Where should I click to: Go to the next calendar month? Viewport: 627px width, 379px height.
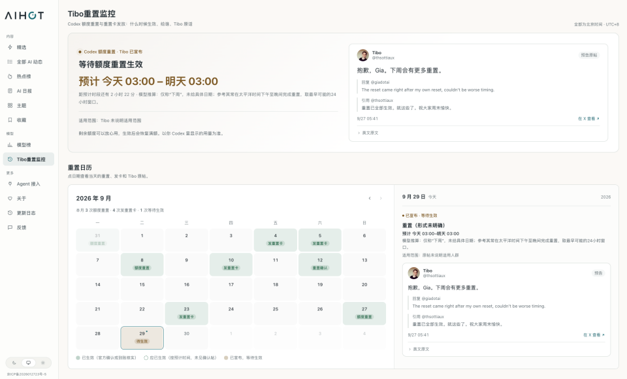[381, 198]
